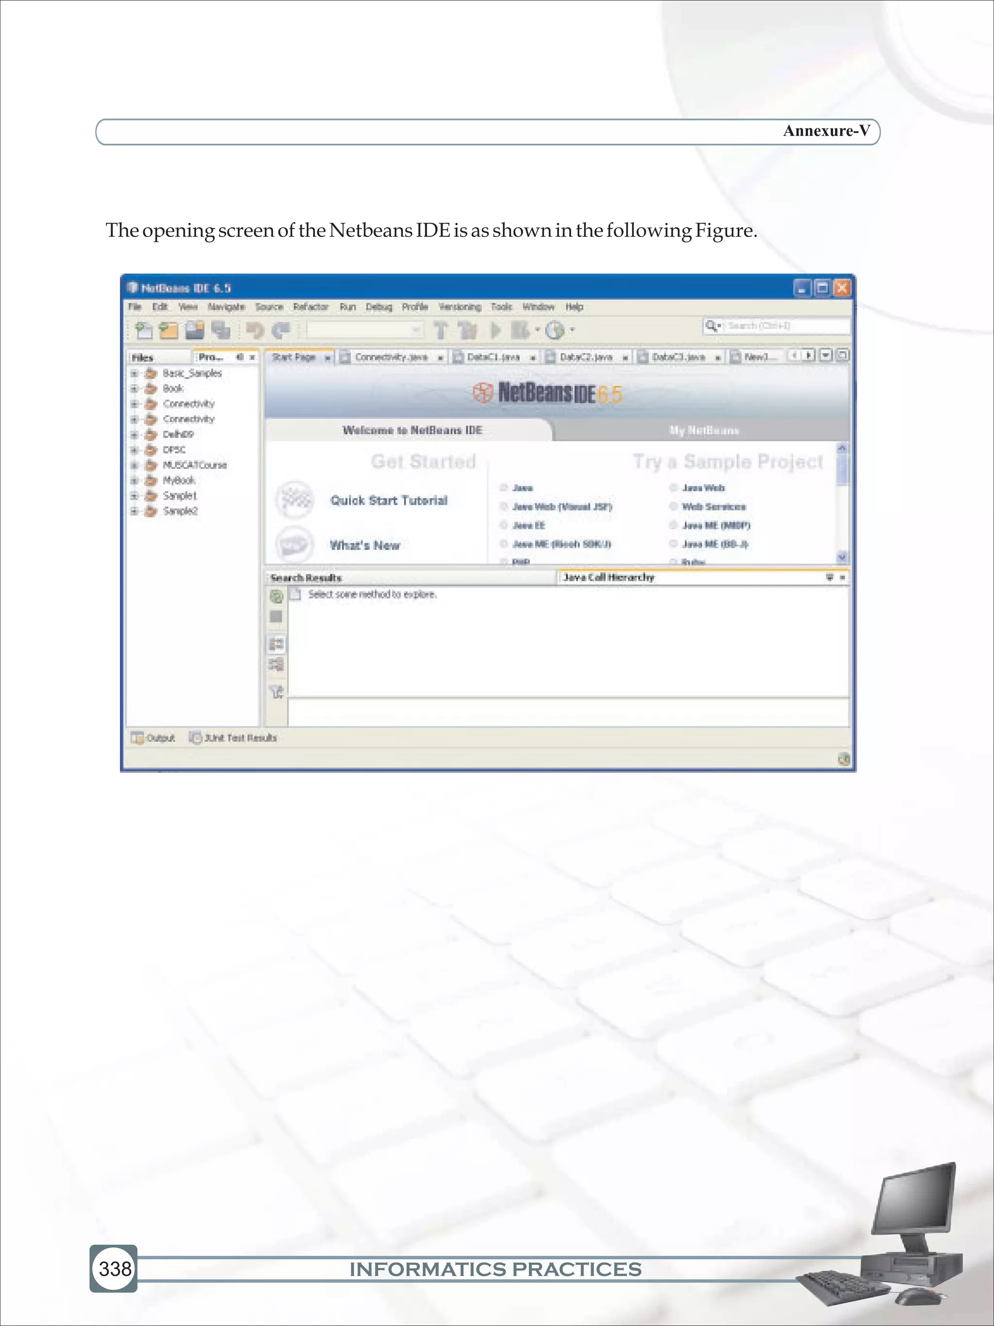Open the Java EE sample link
This screenshot has height=1326, width=994.
(x=529, y=525)
